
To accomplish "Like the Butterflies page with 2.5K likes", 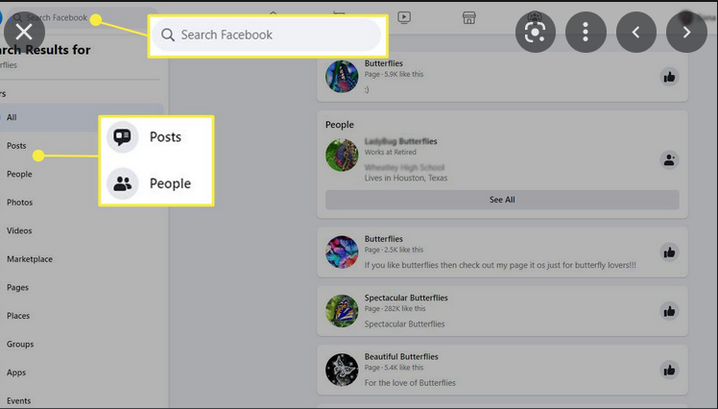I will click(x=669, y=253).
